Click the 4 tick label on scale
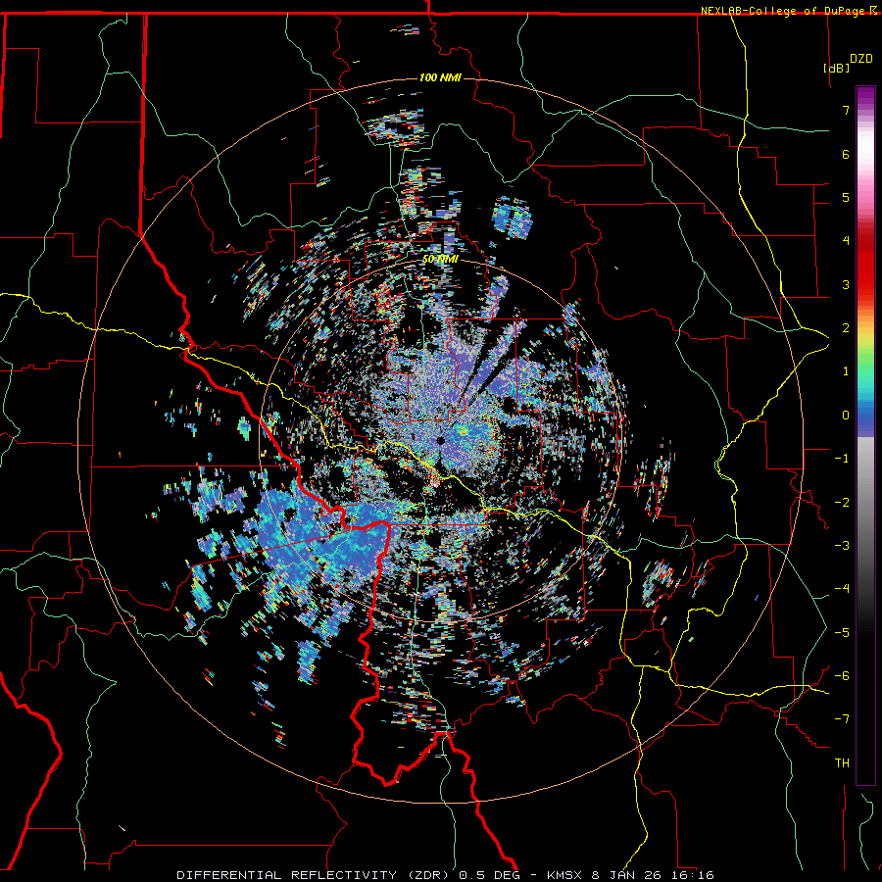 pyautogui.click(x=846, y=241)
